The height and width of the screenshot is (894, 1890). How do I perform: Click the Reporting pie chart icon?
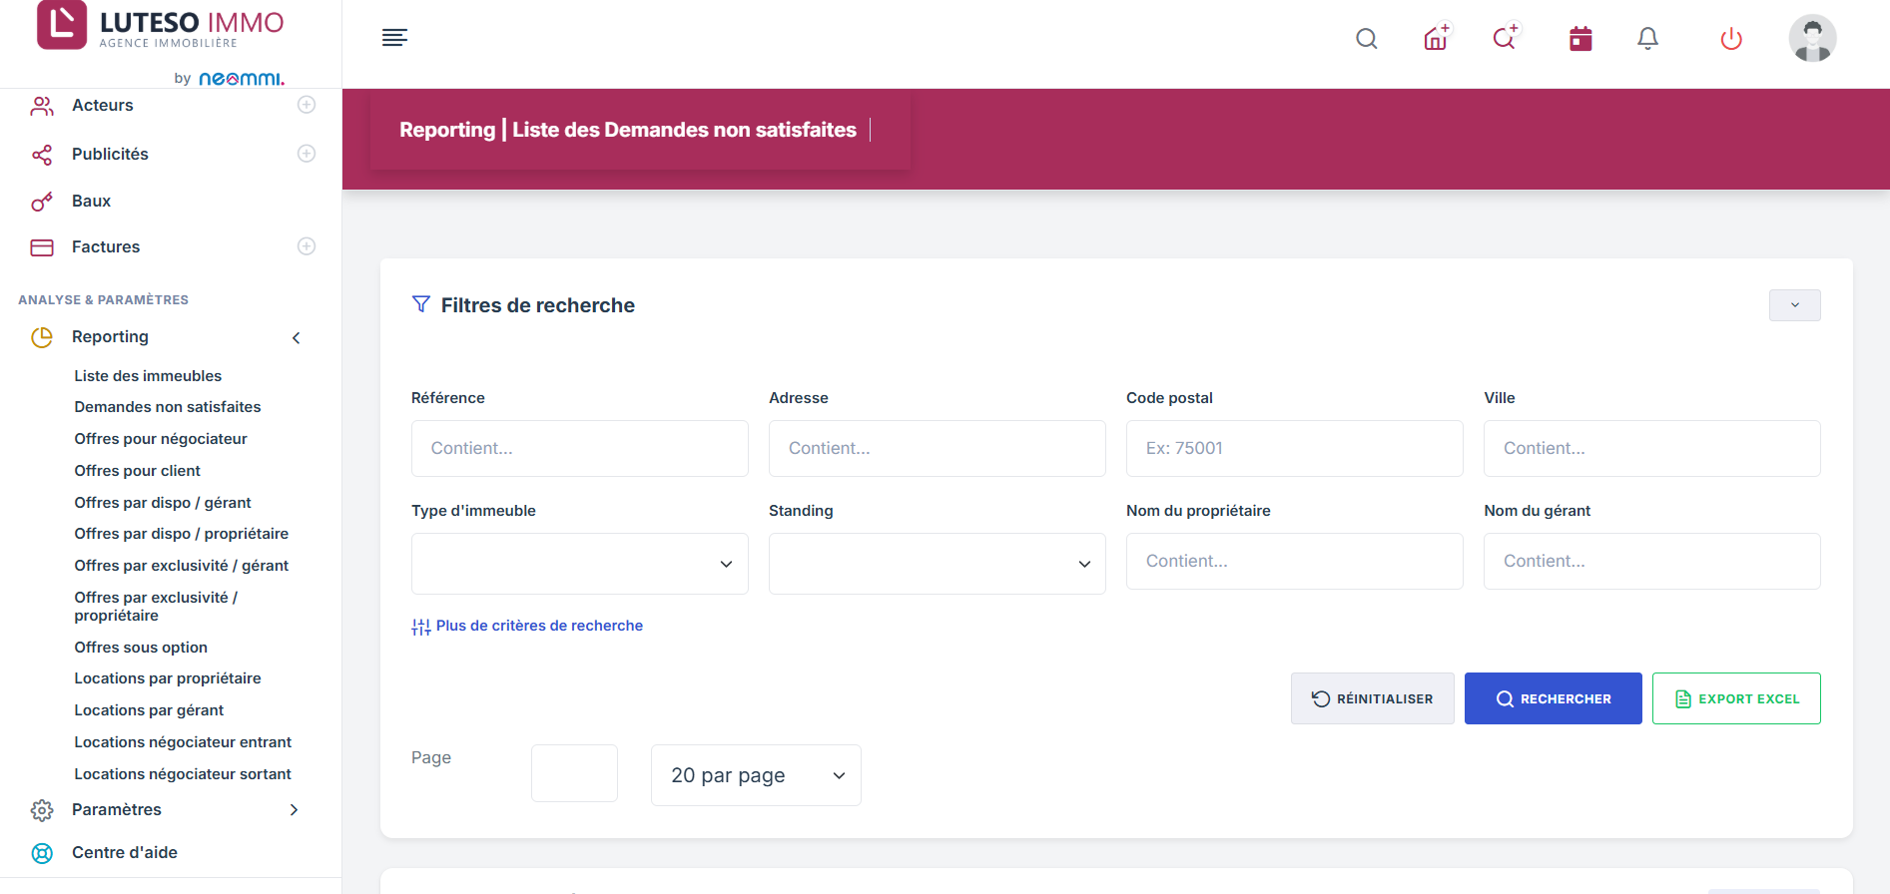tap(42, 337)
